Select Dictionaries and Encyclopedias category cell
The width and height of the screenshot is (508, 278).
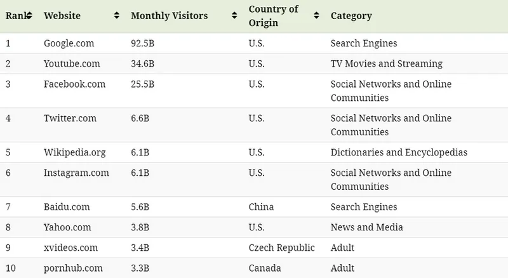tap(399, 152)
